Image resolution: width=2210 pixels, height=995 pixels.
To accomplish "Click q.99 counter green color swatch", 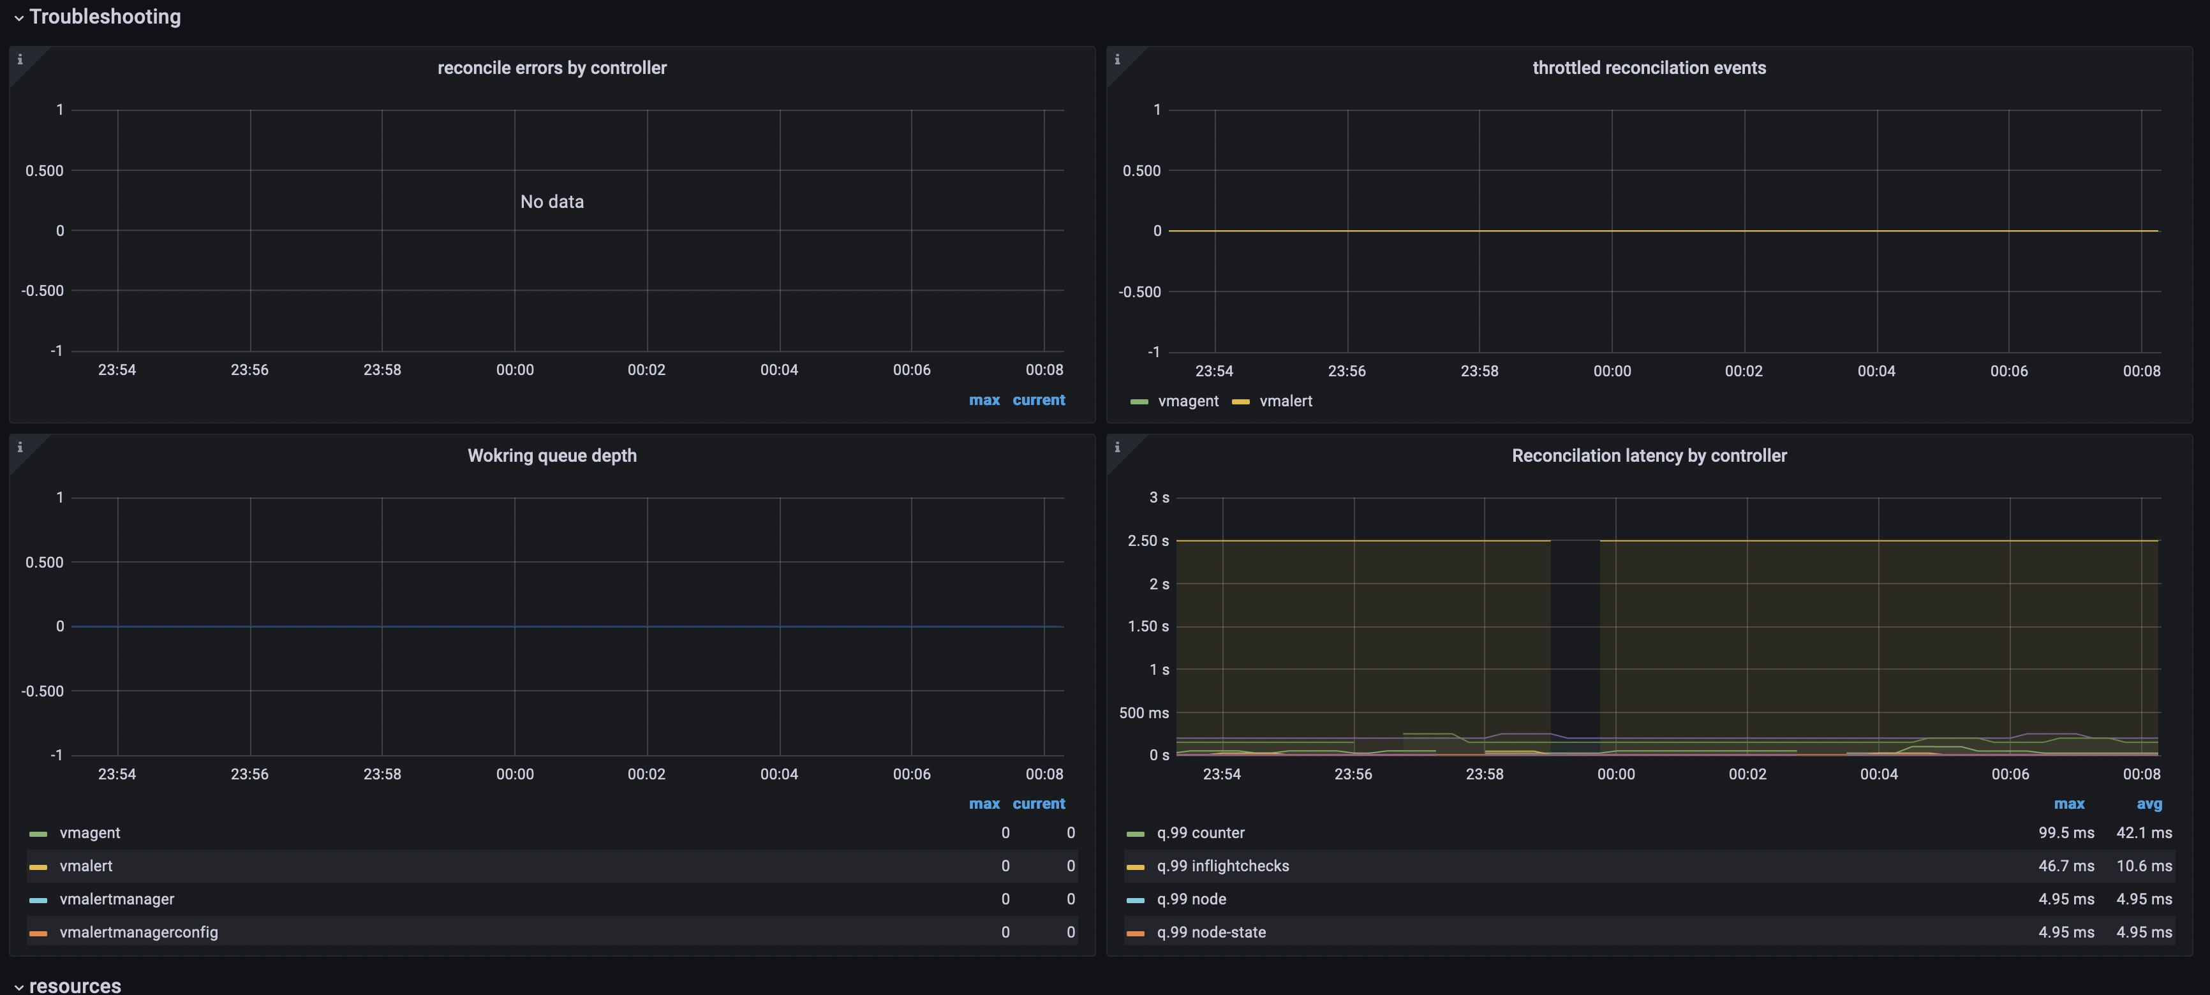I will (x=1135, y=834).
